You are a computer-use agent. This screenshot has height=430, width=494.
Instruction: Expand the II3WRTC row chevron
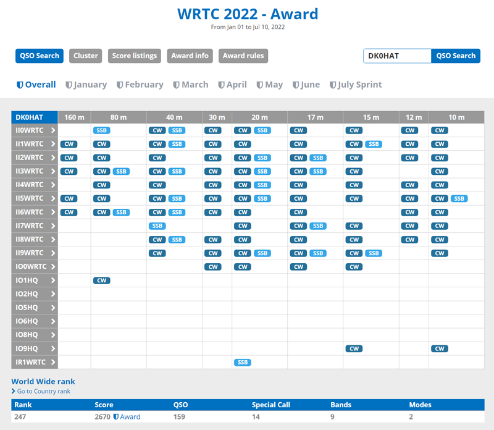coord(53,172)
